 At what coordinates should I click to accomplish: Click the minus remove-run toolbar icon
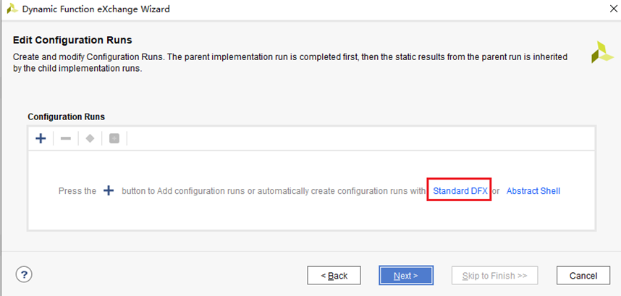[x=65, y=138]
